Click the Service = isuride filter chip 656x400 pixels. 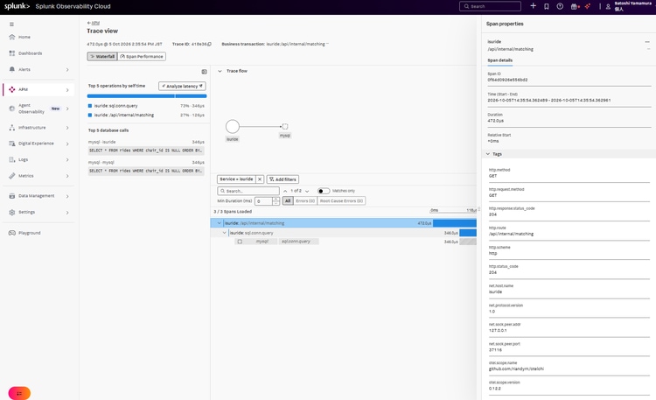(x=236, y=179)
